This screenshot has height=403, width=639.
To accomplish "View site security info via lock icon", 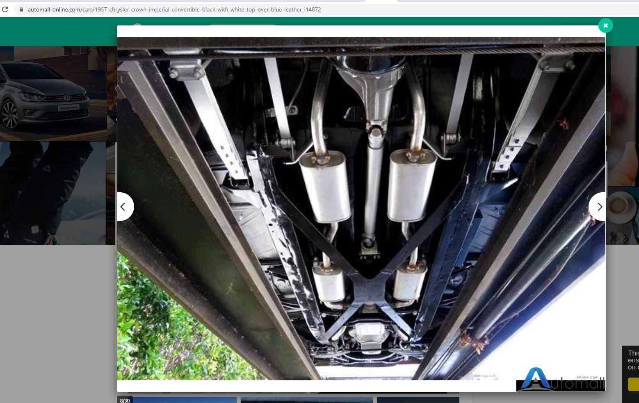I will pyautogui.click(x=21, y=9).
